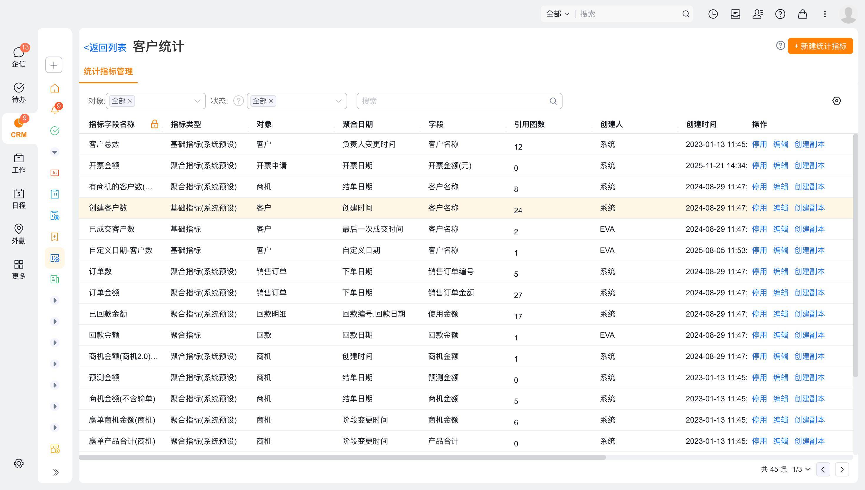
Task: Open the column settings hexagon icon
Action: (x=836, y=101)
